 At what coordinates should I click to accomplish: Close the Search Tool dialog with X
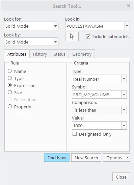tap(129, 6)
